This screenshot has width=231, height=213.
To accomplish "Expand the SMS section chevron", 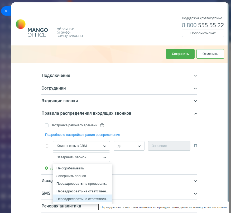I will coord(195,194).
